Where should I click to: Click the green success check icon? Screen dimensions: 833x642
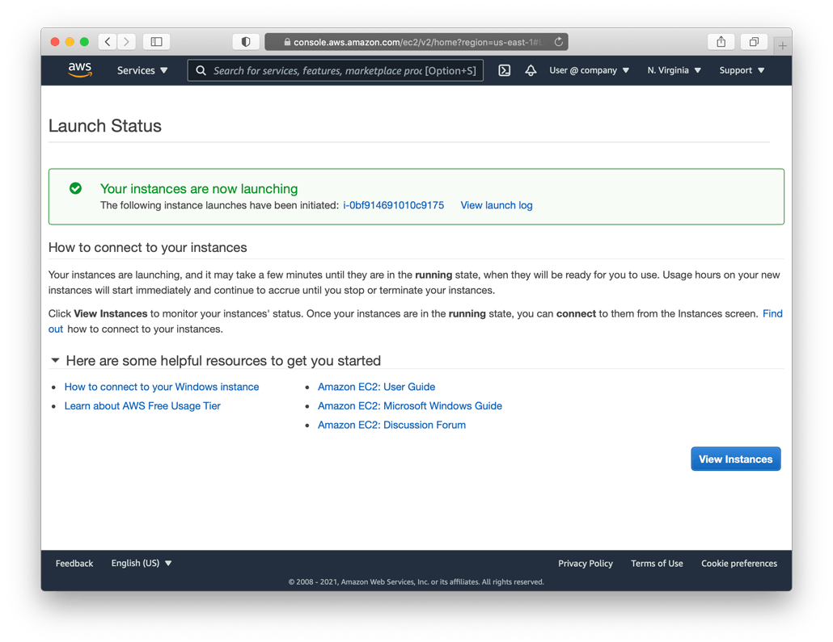(75, 188)
